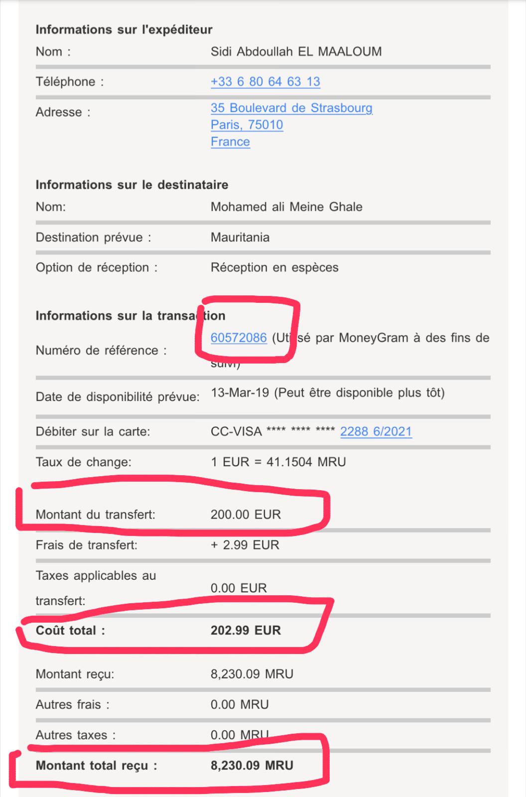Click the Mauritania destination value

pos(240,238)
